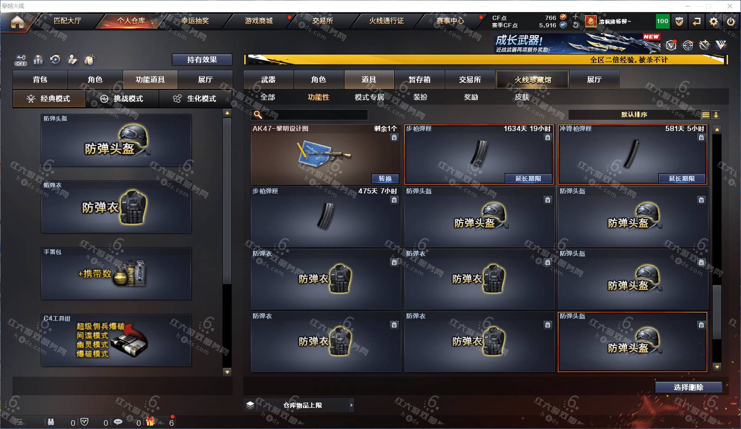Switch to the 火线珍藏馆 tab
Viewport: 741px width, 429px height.
(532, 80)
